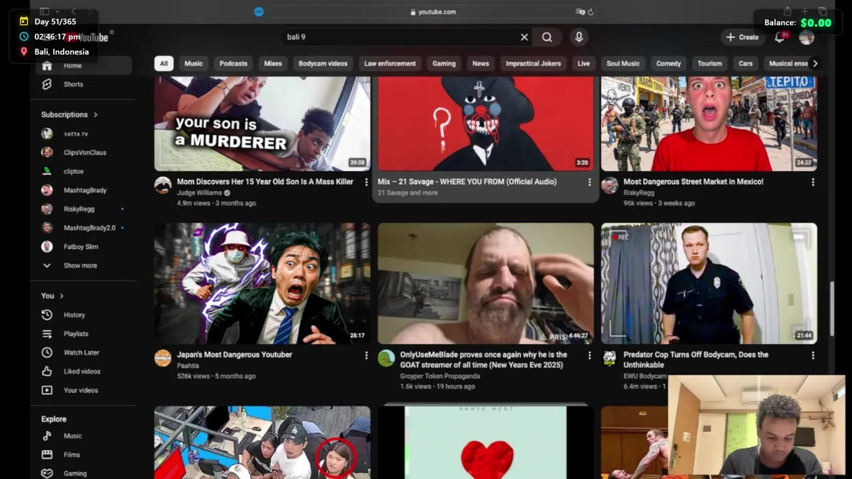Image resolution: width=852 pixels, height=479 pixels.
Task: Expand the You section chevron
Action: [x=61, y=296]
